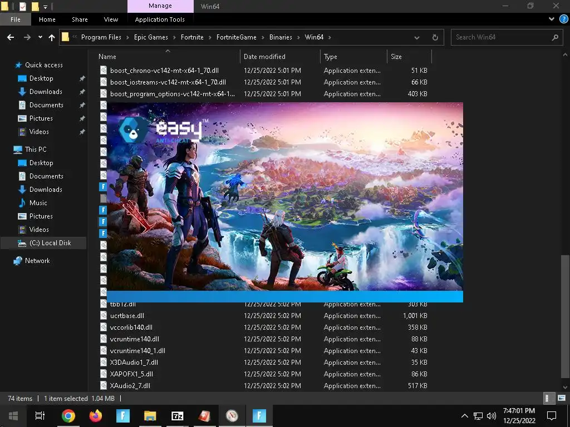Screen dimensions: 570x427
Task: Open pinned Pictures under Quick access
Action: tap(41, 118)
